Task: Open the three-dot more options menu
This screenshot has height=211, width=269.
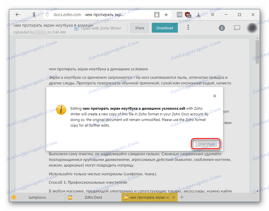Action: [188, 28]
